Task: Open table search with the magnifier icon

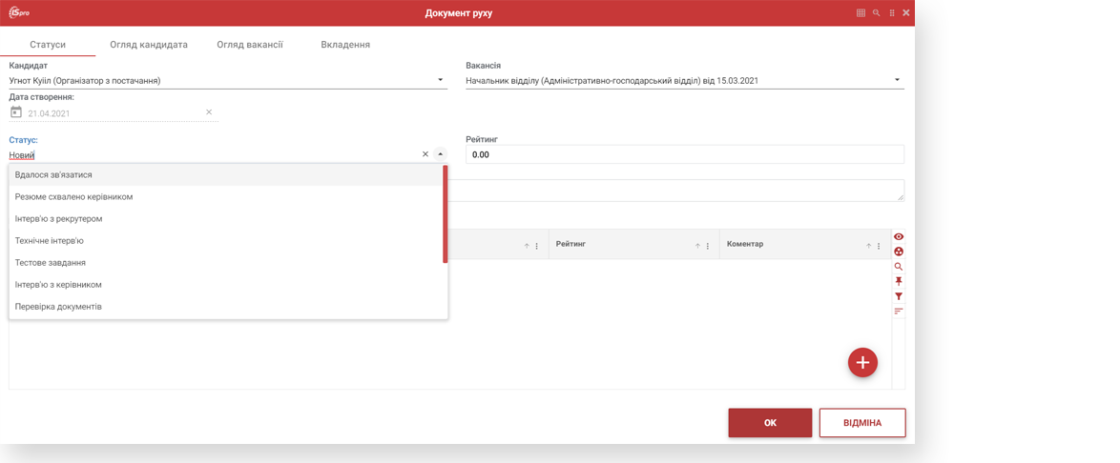Action: pyautogui.click(x=899, y=266)
